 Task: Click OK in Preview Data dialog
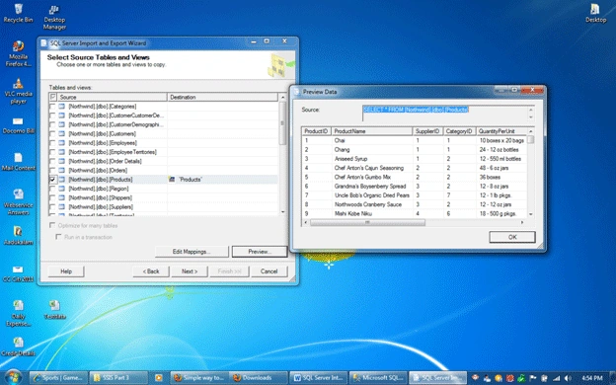512,237
